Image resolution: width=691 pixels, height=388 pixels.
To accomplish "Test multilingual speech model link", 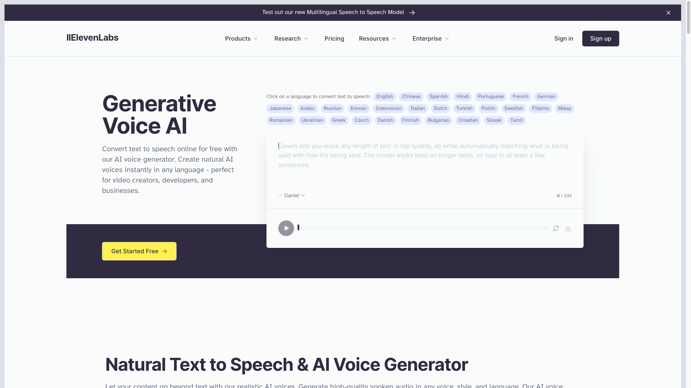I will point(339,12).
